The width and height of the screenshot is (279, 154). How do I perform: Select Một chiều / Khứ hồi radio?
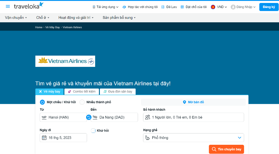point(42,102)
